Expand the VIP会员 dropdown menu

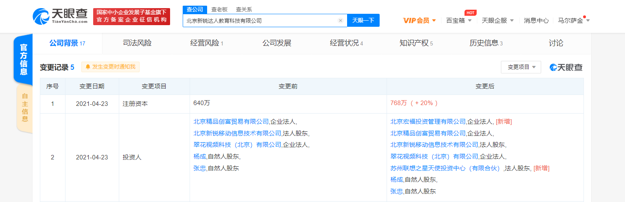(420, 20)
